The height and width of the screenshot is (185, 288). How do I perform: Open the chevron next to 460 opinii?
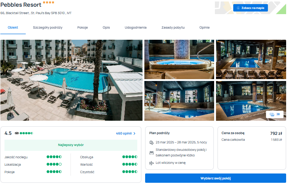pyautogui.click(x=134, y=133)
